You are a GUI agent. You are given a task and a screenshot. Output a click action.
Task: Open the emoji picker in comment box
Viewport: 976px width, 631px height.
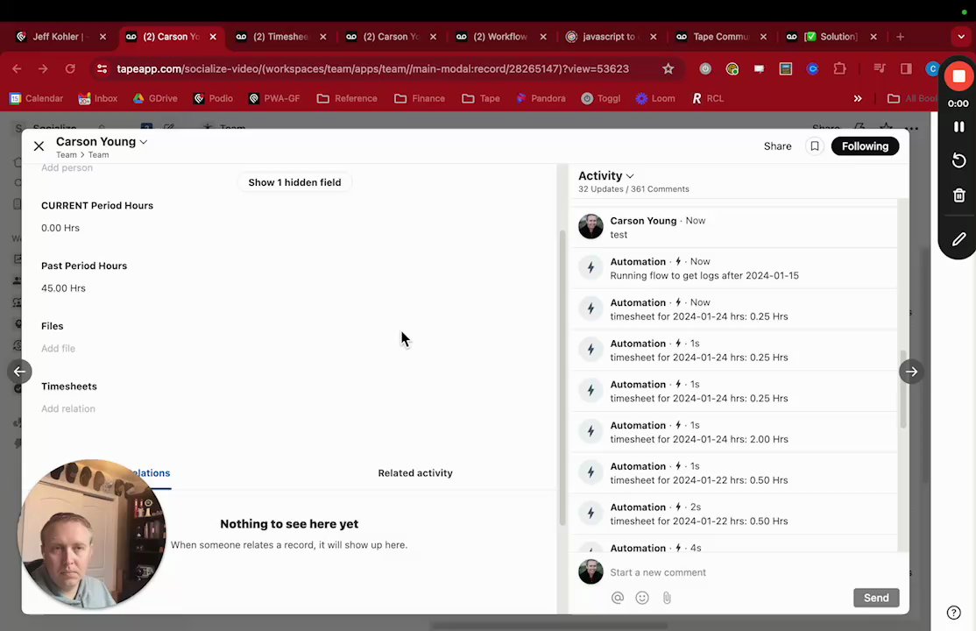641,598
